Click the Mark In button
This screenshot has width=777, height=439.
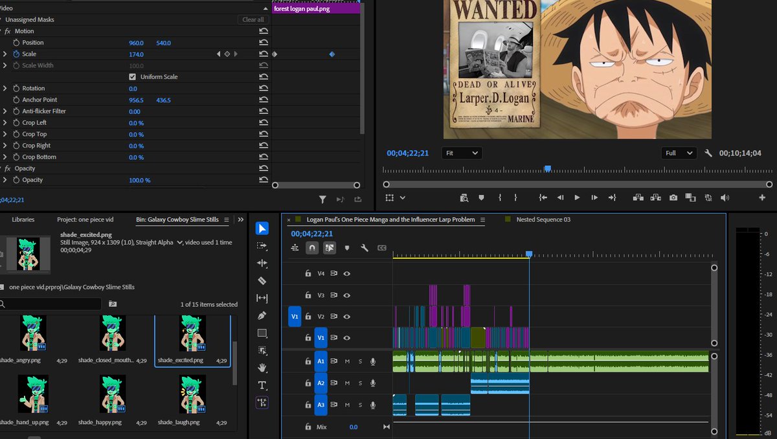(500, 197)
